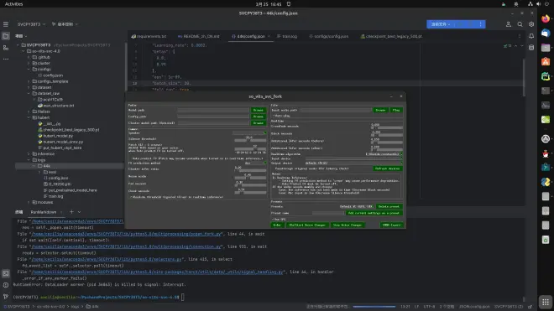Click Browse button for Cluster model path
Image resolution: width=554 pixels, height=311 pixels.
[x=259, y=123]
